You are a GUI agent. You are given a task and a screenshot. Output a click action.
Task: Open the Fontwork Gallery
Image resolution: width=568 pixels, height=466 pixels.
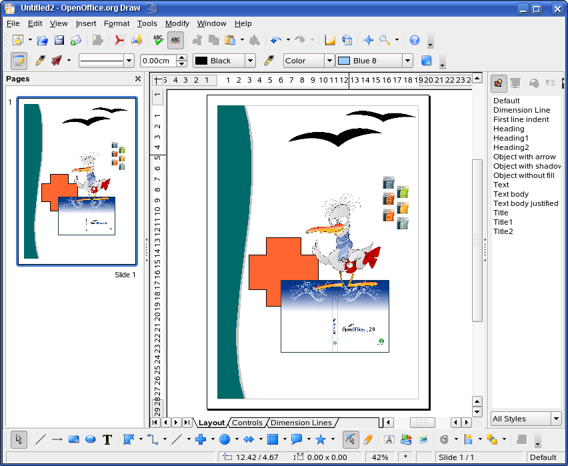point(389,439)
